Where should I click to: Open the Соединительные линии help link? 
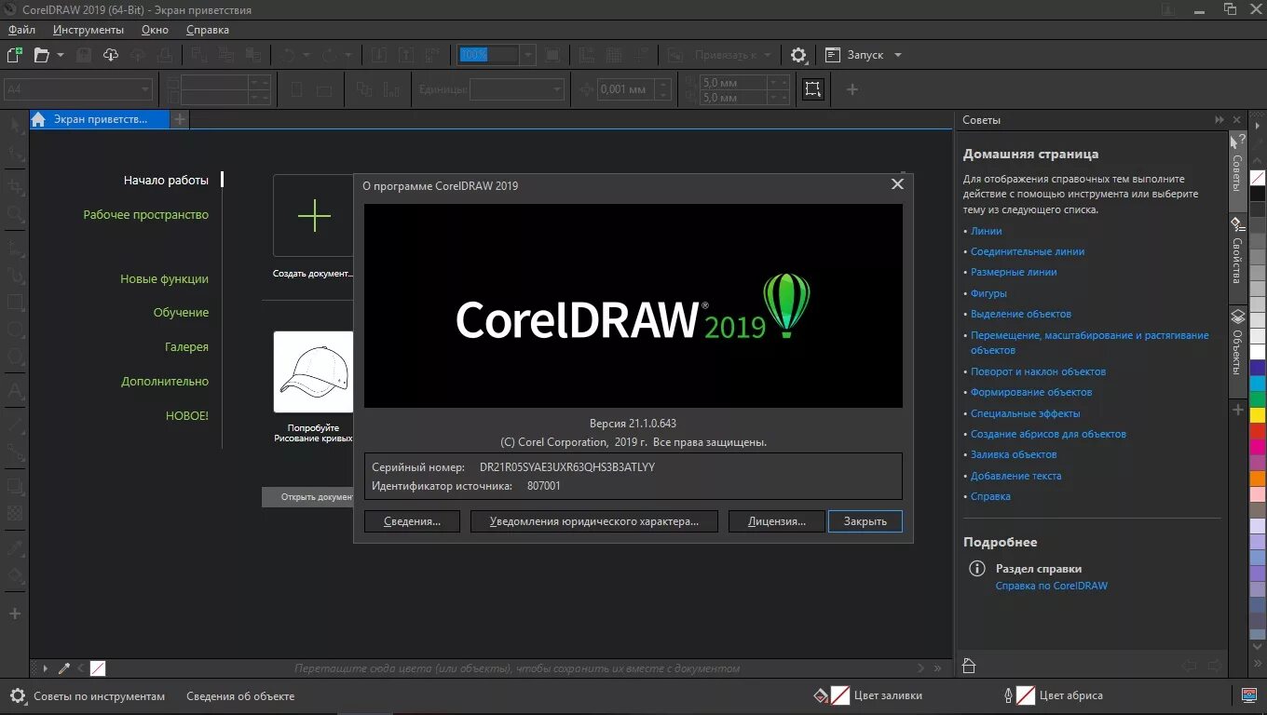coord(1028,251)
